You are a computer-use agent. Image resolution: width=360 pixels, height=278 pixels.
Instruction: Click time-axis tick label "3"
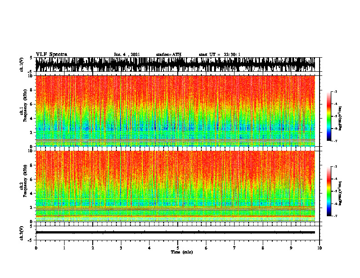tap(121, 248)
